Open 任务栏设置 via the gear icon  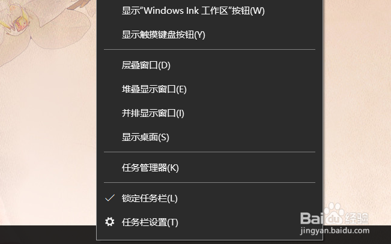point(110,222)
